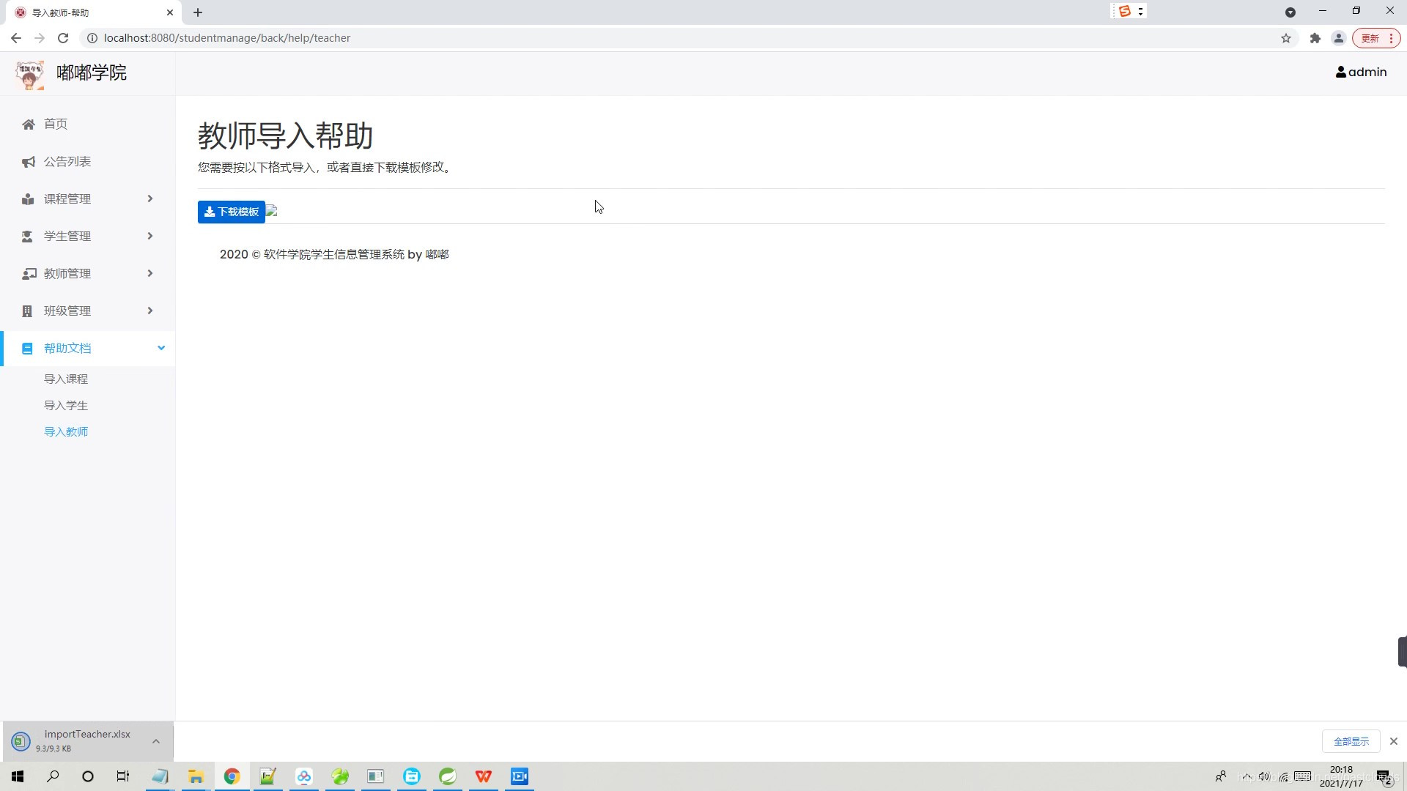Screen dimensions: 1407x791
Task: Open the 导入学生 help page
Action: click(x=66, y=406)
